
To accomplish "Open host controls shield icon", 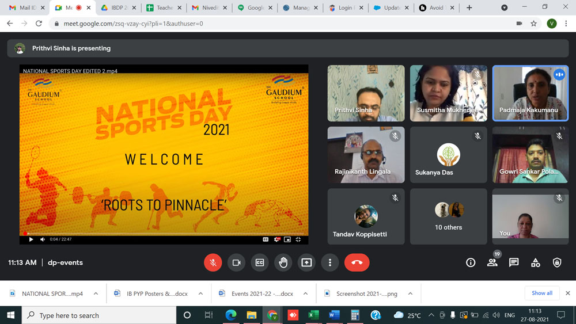I will click(x=557, y=262).
